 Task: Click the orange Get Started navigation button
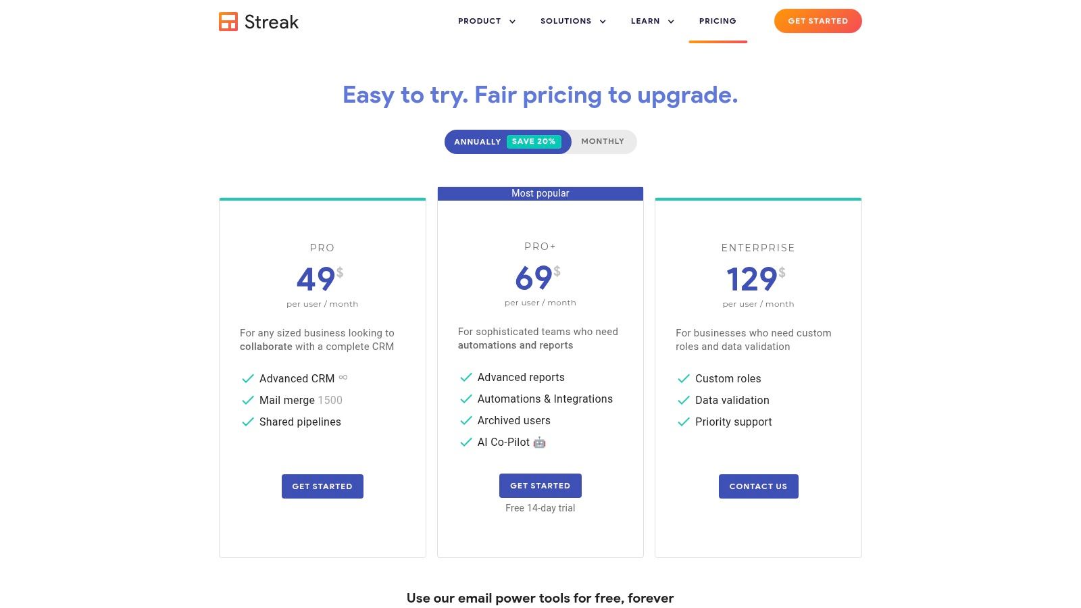point(818,21)
